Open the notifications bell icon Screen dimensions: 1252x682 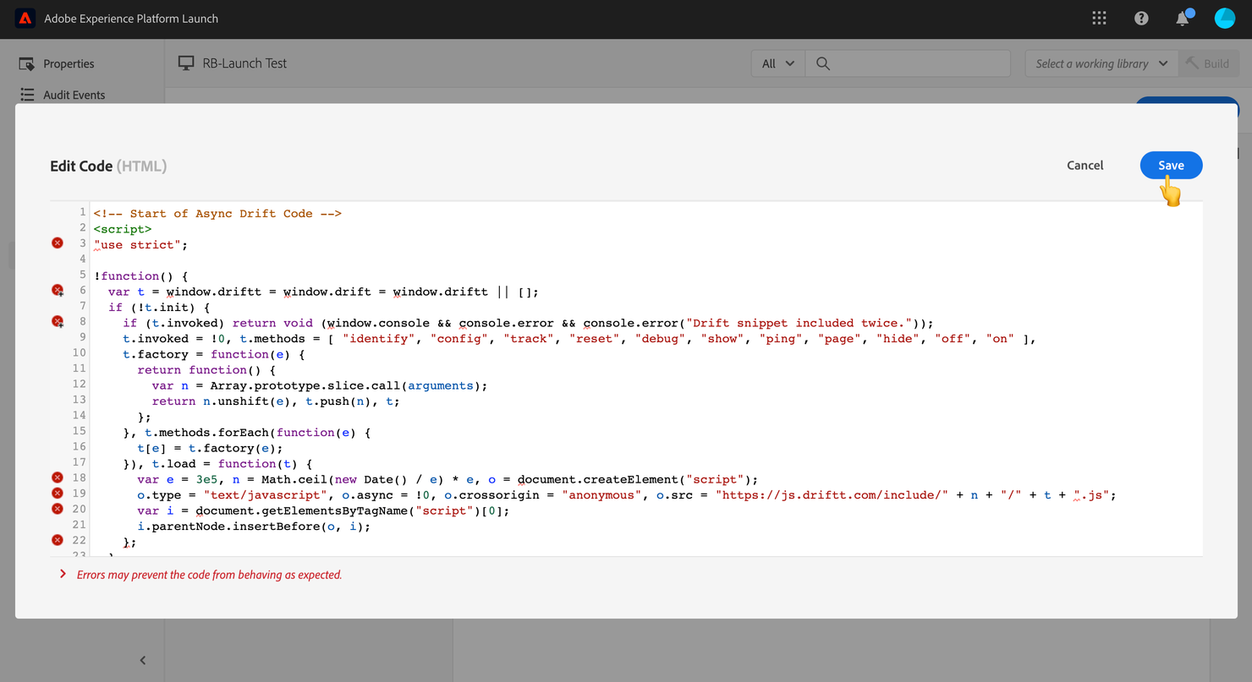point(1183,19)
